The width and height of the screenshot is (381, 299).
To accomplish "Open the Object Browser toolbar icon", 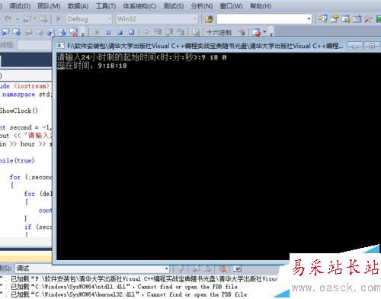I will 346,19.
